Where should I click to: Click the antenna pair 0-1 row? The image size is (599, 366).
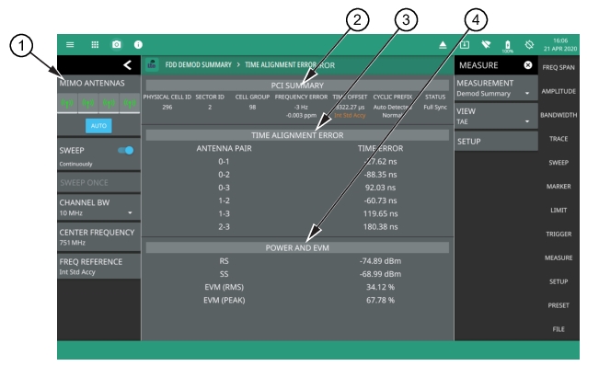[x=224, y=162]
